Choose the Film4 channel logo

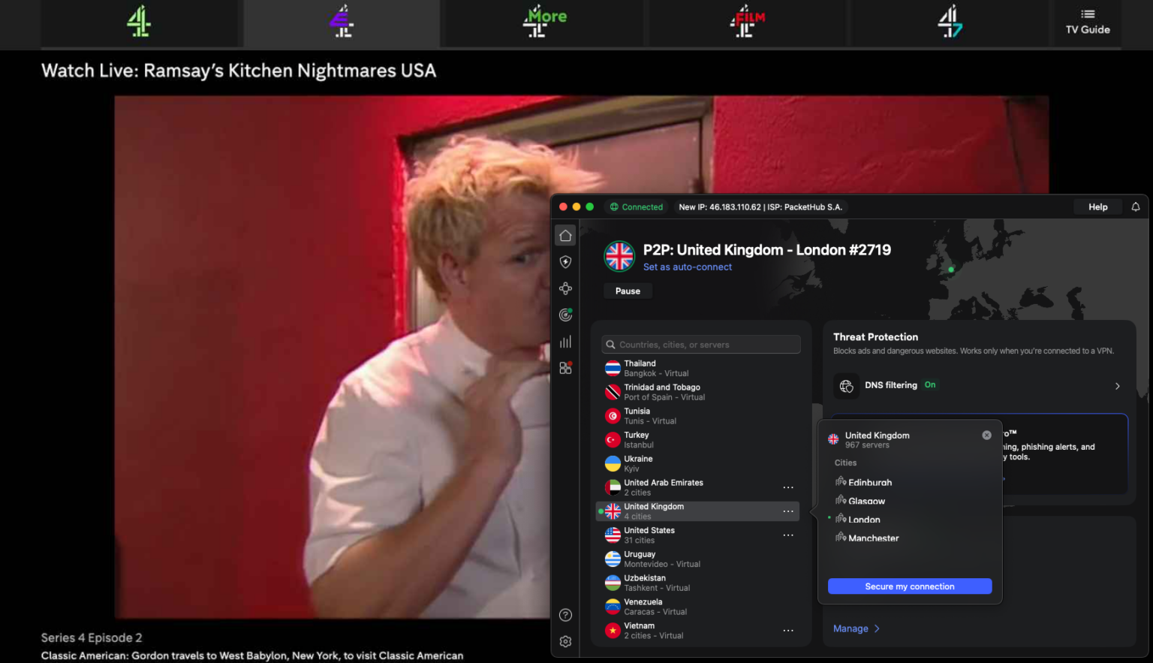(x=747, y=23)
